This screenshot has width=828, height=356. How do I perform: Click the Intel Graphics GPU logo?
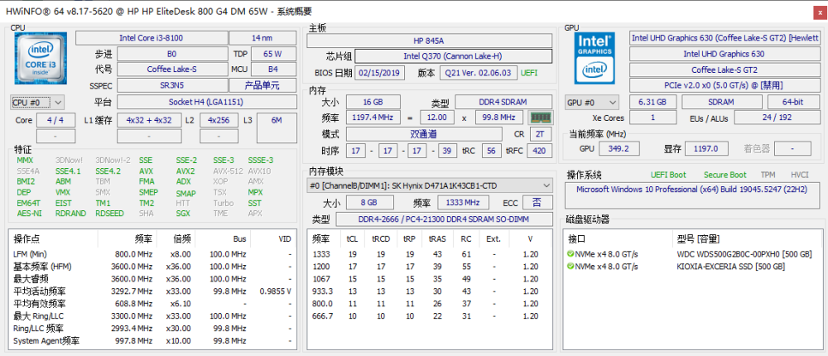(595, 58)
